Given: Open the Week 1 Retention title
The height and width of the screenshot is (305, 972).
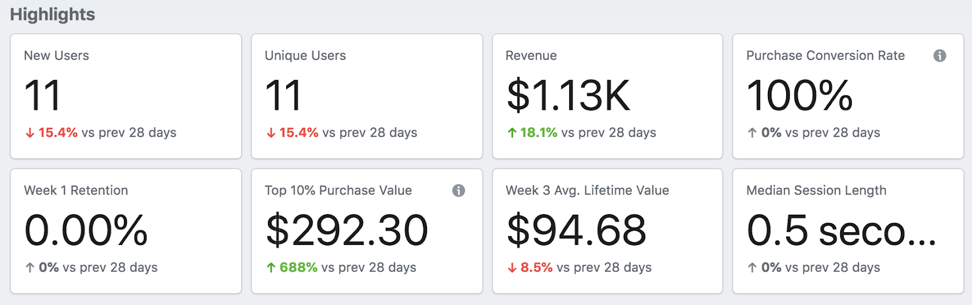Looking at the screenshot, I should tap(76, 190).
